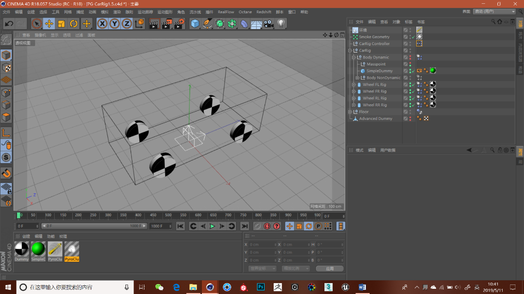Click the 应用 apply button
Image resolution: width=524 pixels, height=294 pixels.
coord(330,268)
